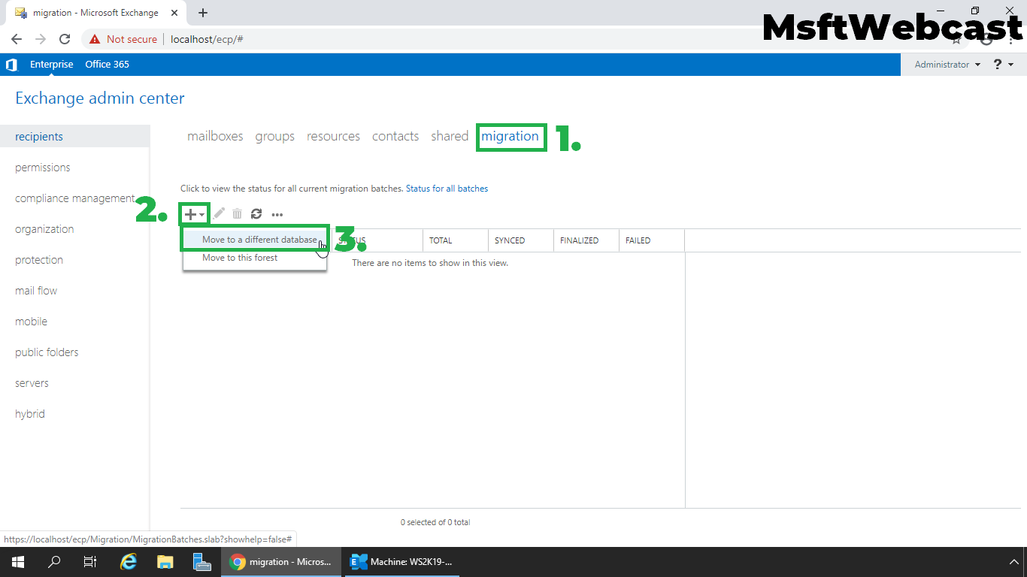Screen dimensions: 1027x577
Task: Launch Internet Explorer from the taskbar
Action: 129,562
